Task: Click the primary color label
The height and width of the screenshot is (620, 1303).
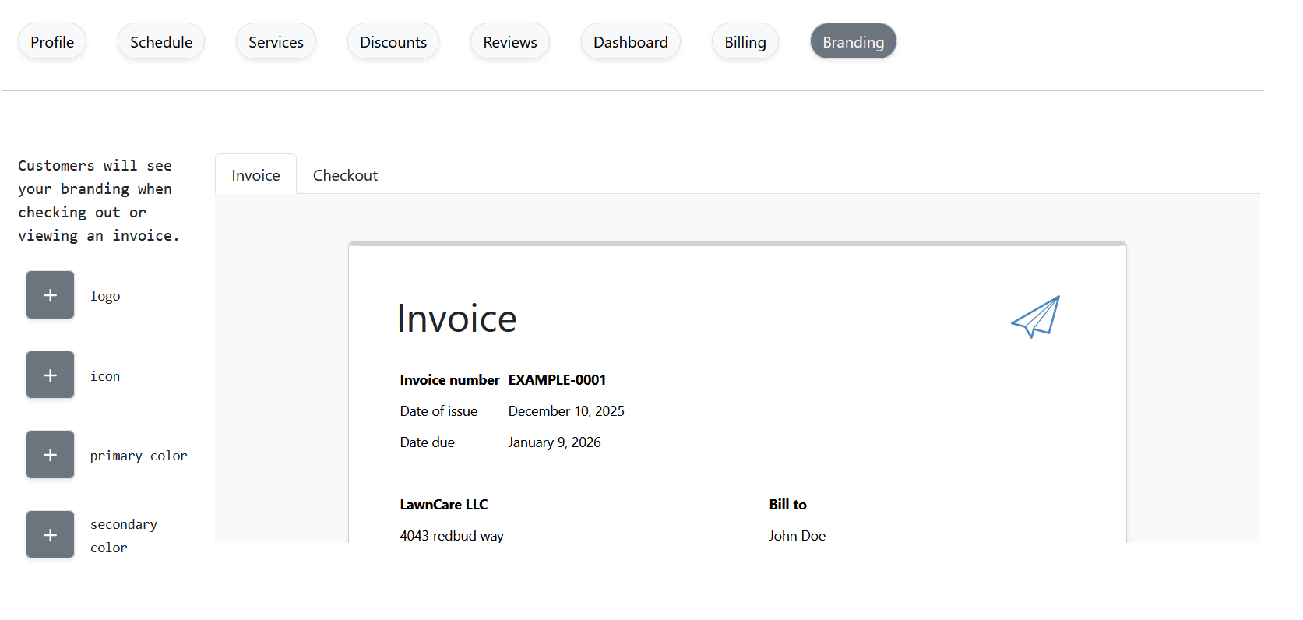Action: [139, 456]
